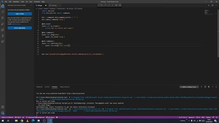Click the editor vertical scrollbar

click(x=218, y=33)
